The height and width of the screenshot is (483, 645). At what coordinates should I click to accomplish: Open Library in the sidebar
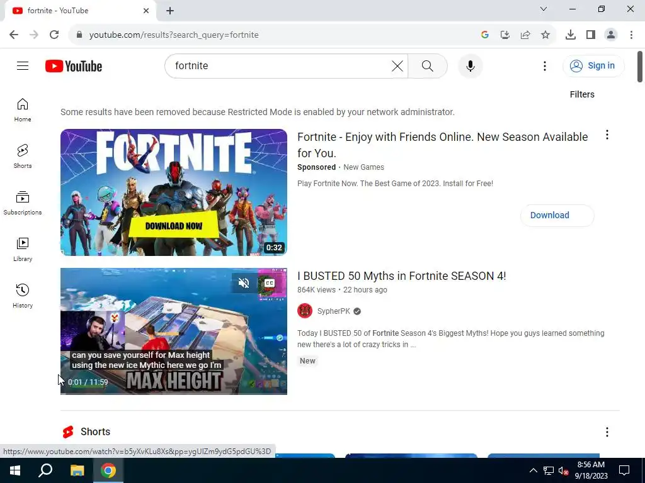[23, 249]
